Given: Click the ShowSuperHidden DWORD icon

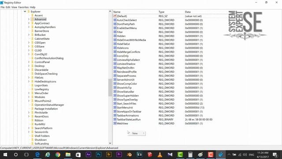Looking at the screenshot, I should click(115, 95).
